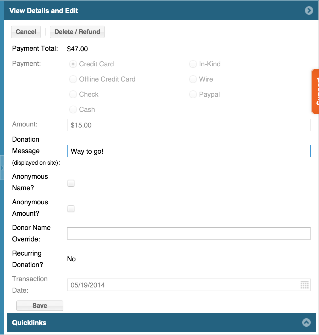Collapse the Quicklinks panel chevron
Screen dimensions: 319x335
306,322
